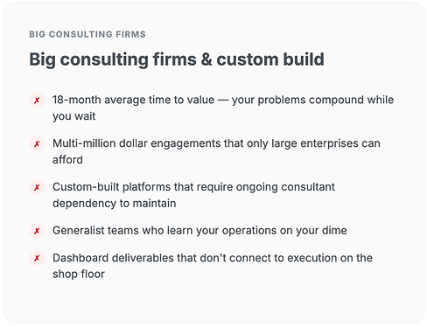Click 'dependency to maintain' text

click(x=115, y=204)
